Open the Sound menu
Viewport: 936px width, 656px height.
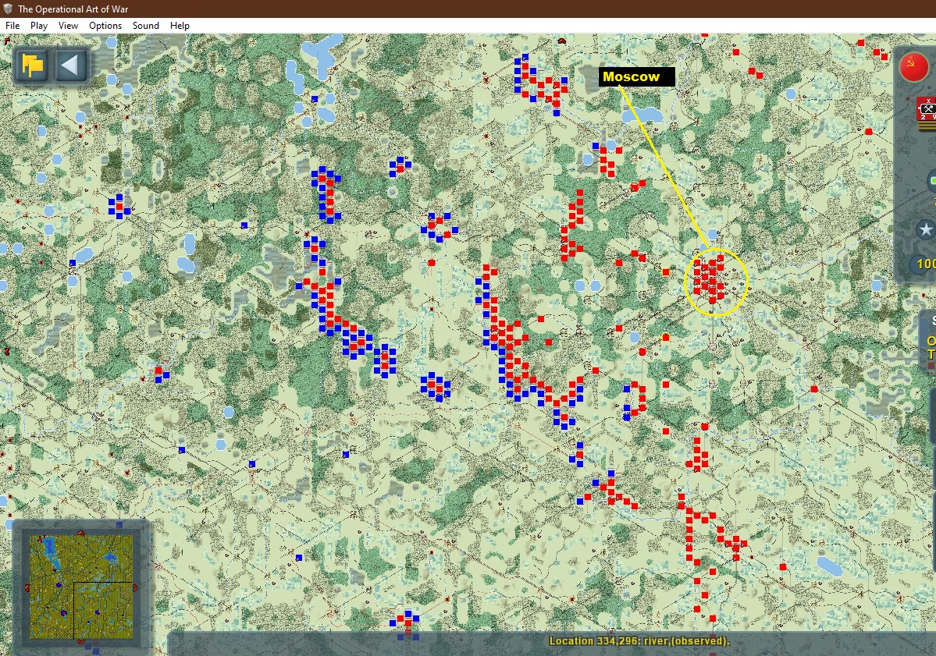146,26
